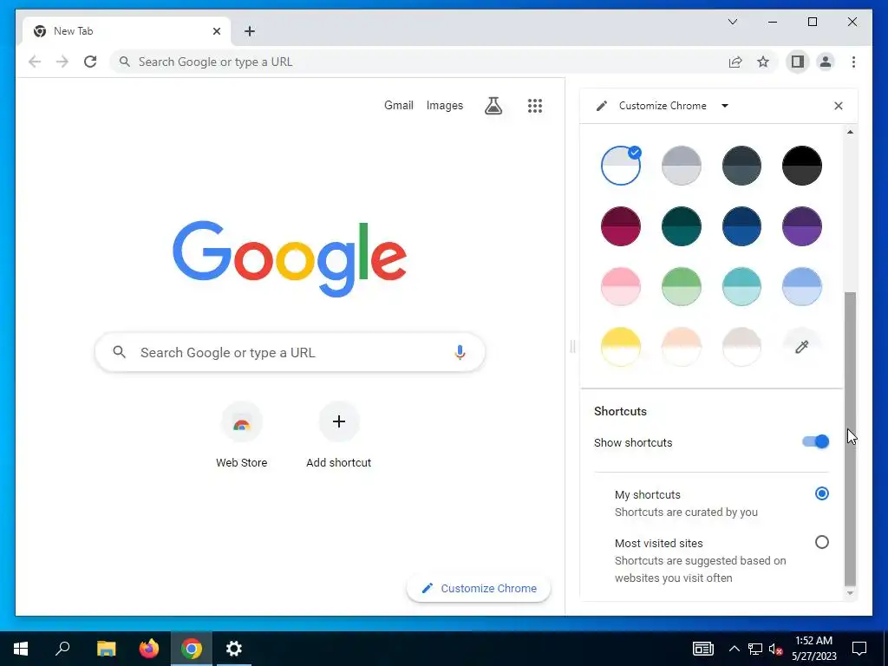The height and width of the screenshot is (666, 888).
Task: Start voice search with the microphone icon
Action: (x=460, y=352)
